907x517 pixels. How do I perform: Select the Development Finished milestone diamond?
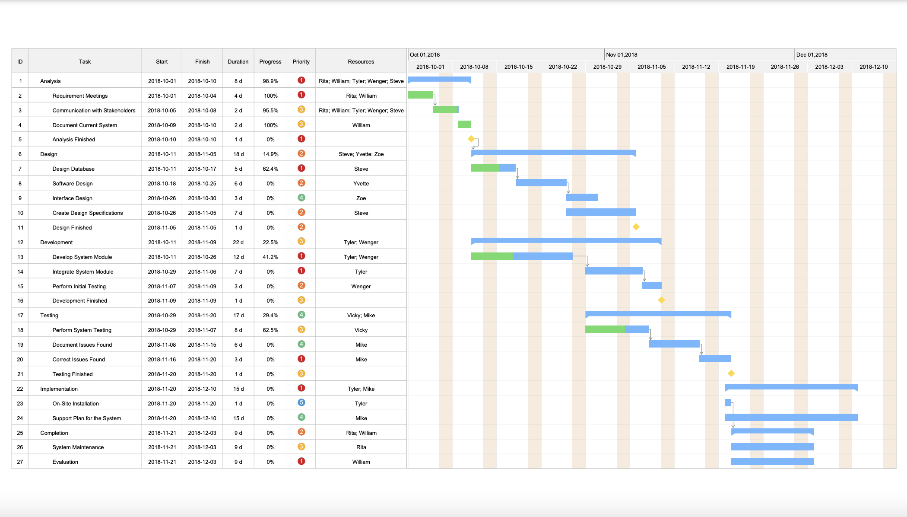pyautogui.click(x=661, y=300)
